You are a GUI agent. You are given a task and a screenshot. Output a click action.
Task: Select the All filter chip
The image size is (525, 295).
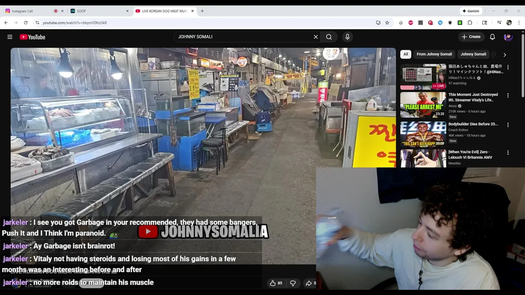point(406,54)
